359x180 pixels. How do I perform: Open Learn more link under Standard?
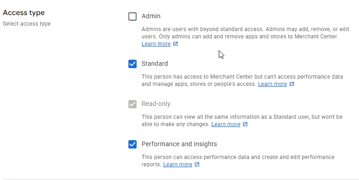click(x=272, y=84)
